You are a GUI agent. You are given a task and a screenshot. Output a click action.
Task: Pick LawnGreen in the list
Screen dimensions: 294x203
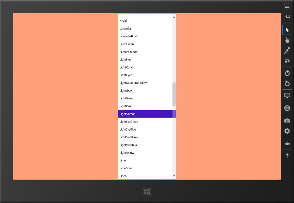click(x=145, y=44)
